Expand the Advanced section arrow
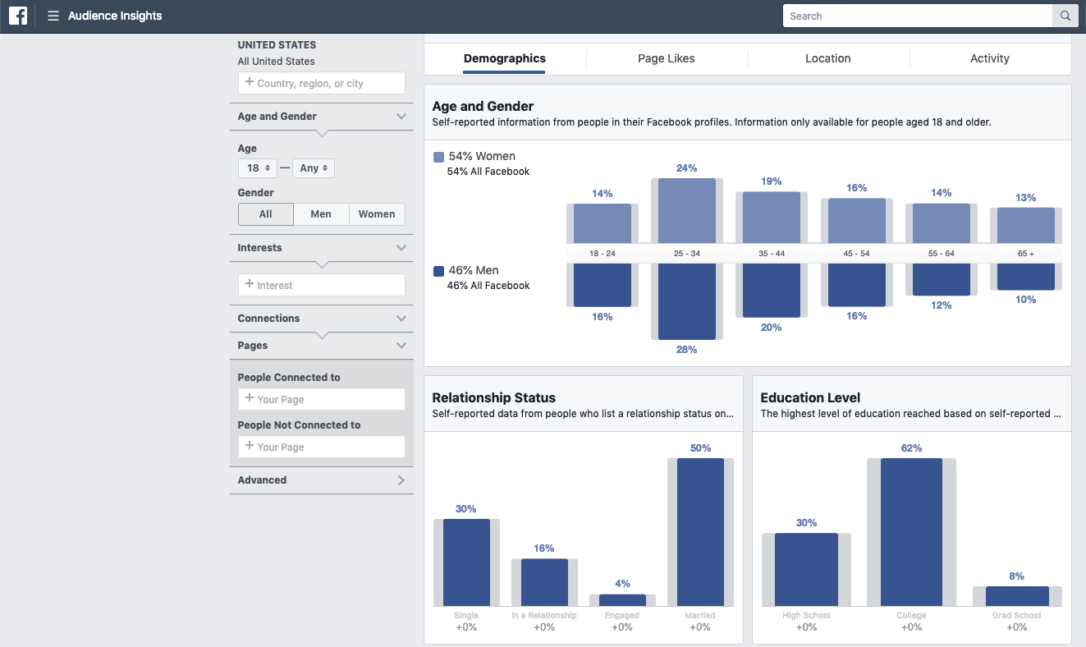The height and width of the screenshot is (647, 1086). [x=401, y=480]
